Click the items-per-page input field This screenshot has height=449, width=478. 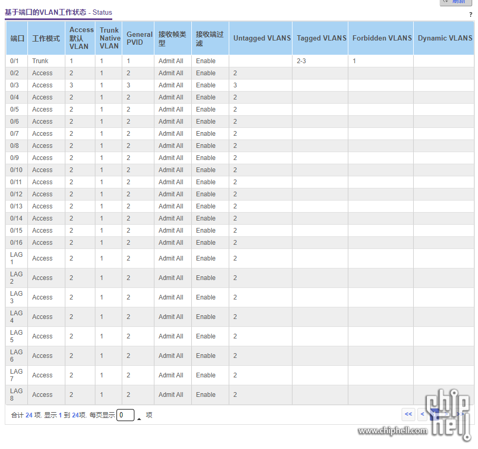click(125, 415)
